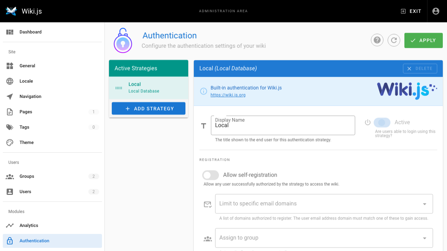Click the Analytics chart line icon
The image size is (447, 251).
click(x=10, y=226)
